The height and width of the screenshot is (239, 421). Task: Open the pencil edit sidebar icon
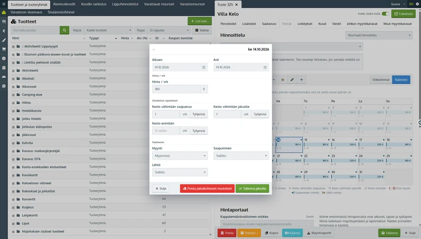point(4,40)
